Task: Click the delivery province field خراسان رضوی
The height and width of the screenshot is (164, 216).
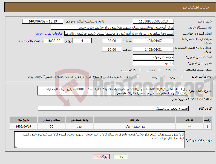Action: (x=153, y=57)
